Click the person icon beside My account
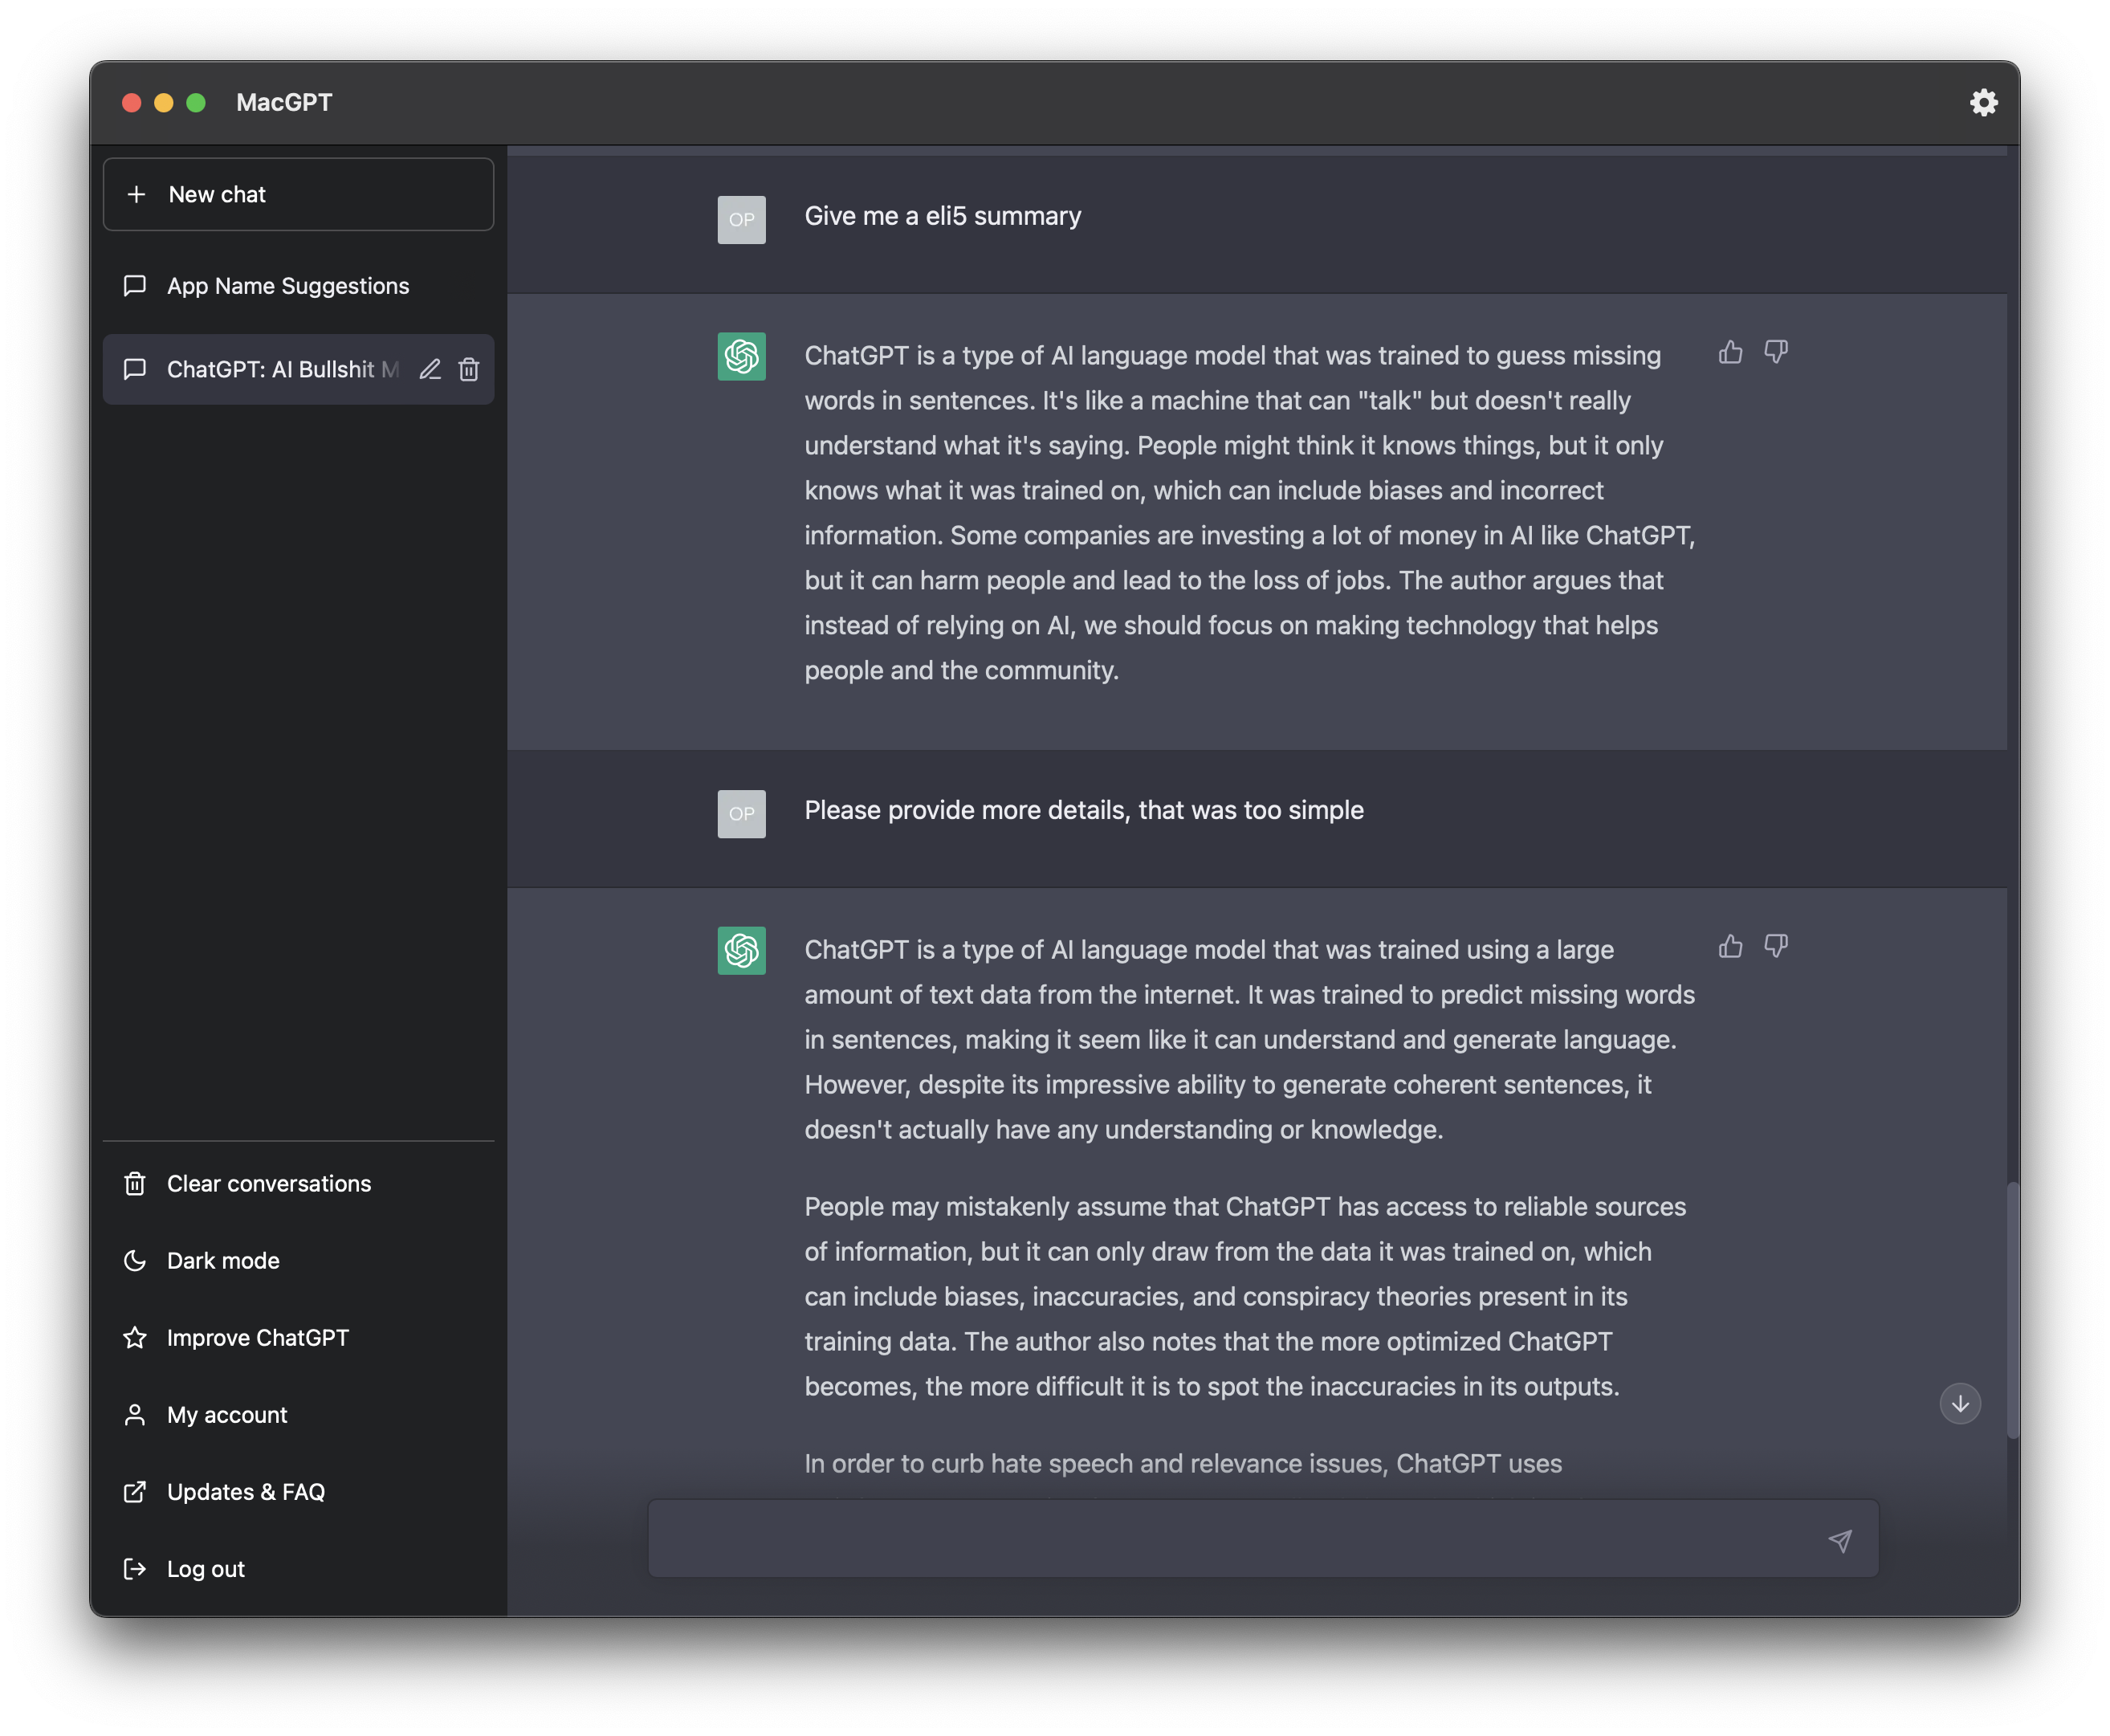Viewport: 2110px width, 1736px height. click(135, 1415)
